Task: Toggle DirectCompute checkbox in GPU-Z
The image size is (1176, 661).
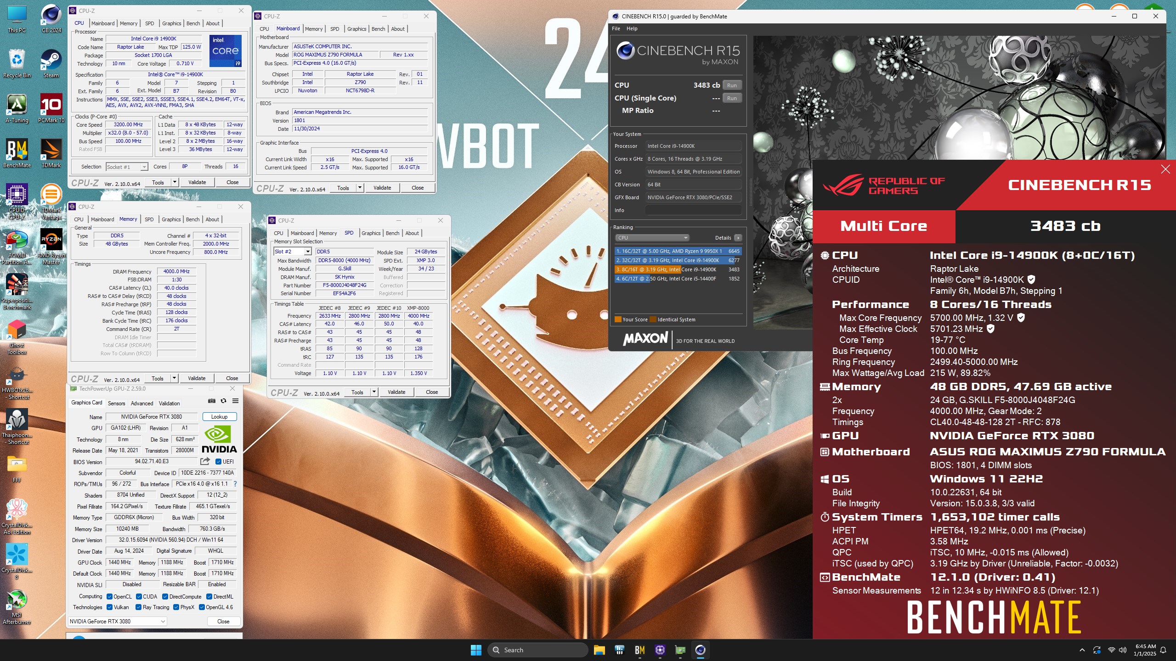Action: [165, 597]
